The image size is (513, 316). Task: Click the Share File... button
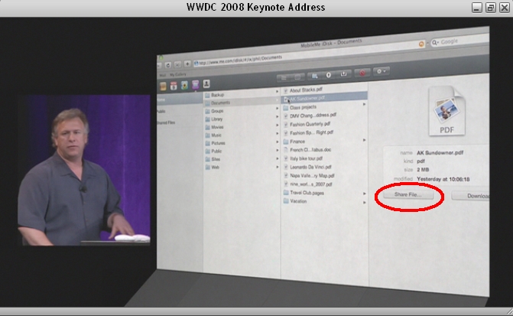pos(408,195)
